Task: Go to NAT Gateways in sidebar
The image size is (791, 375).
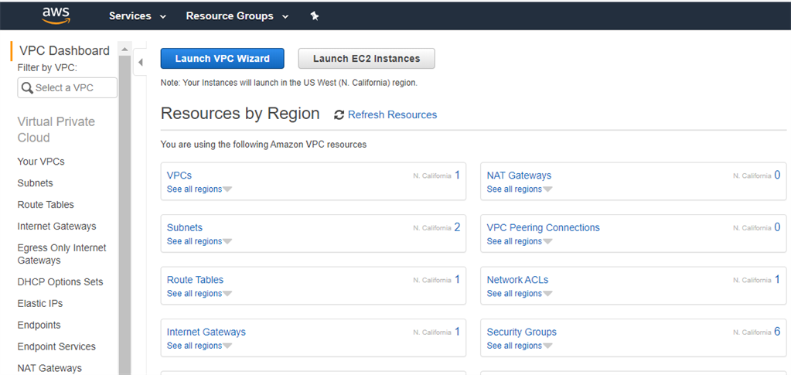Action: (x=49, y=369)
